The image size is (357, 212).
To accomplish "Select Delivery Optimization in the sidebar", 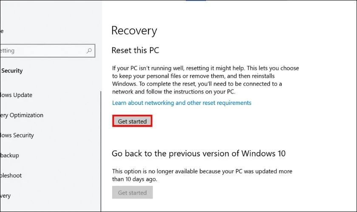I will coord(22,115).
